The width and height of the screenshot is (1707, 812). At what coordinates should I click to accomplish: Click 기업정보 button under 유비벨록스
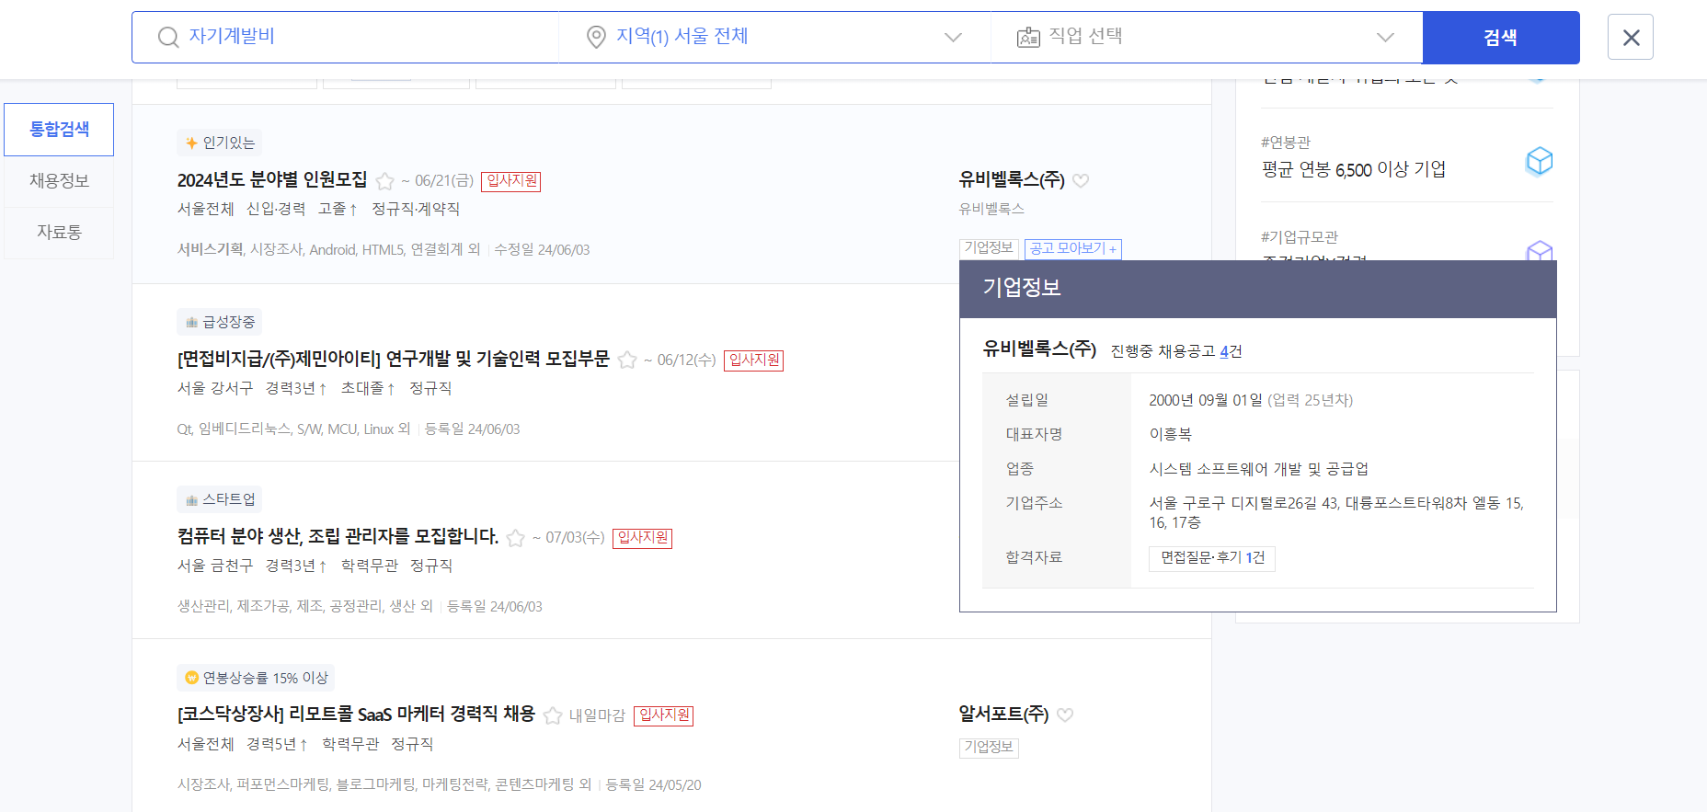point(989,248)
